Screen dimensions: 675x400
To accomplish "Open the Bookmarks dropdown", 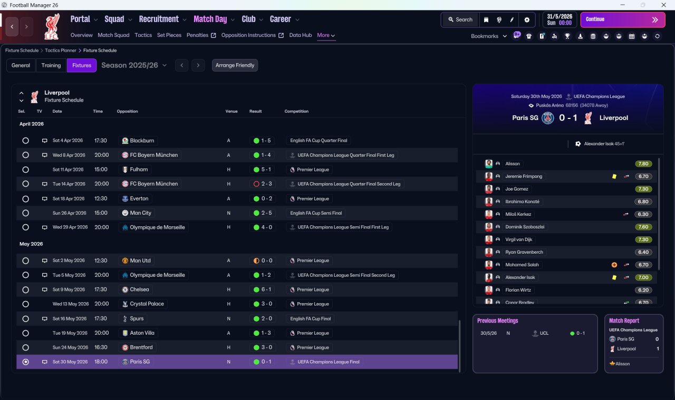I will [x=489, y=36].
